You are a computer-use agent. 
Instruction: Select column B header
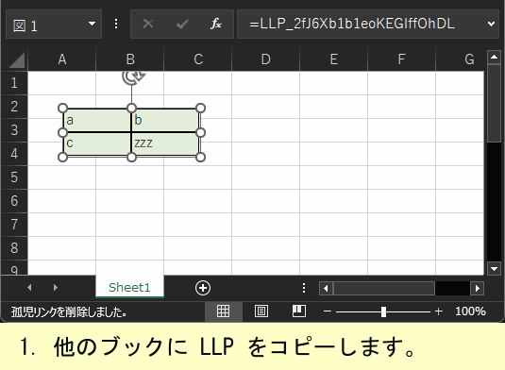point(130,59)
